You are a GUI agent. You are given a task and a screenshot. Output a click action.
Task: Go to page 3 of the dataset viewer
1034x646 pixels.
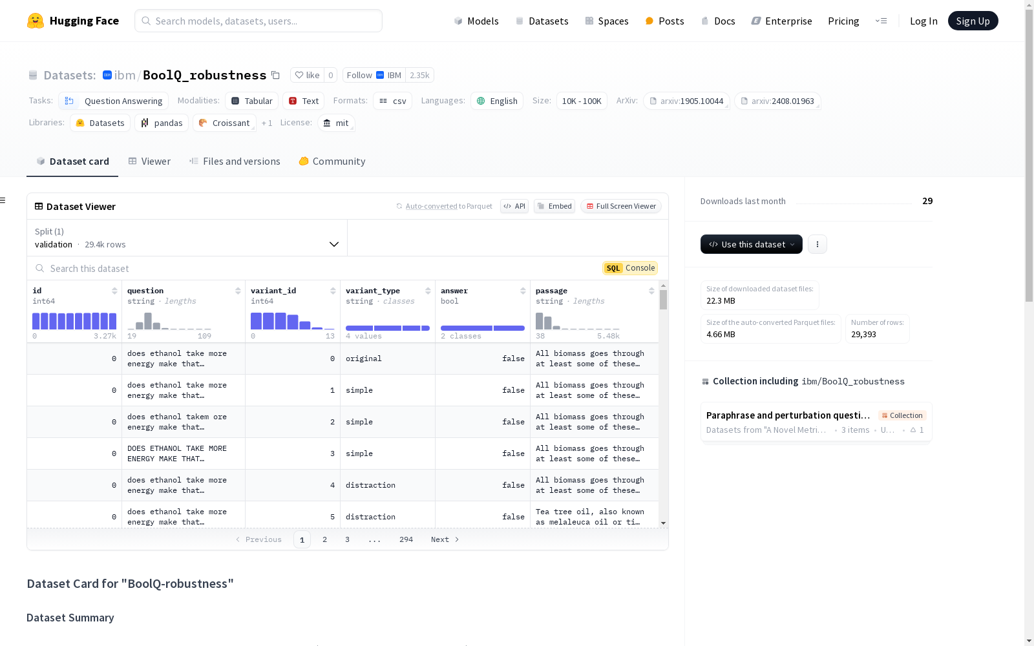point(347,539)
